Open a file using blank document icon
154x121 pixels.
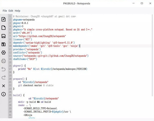4,28
